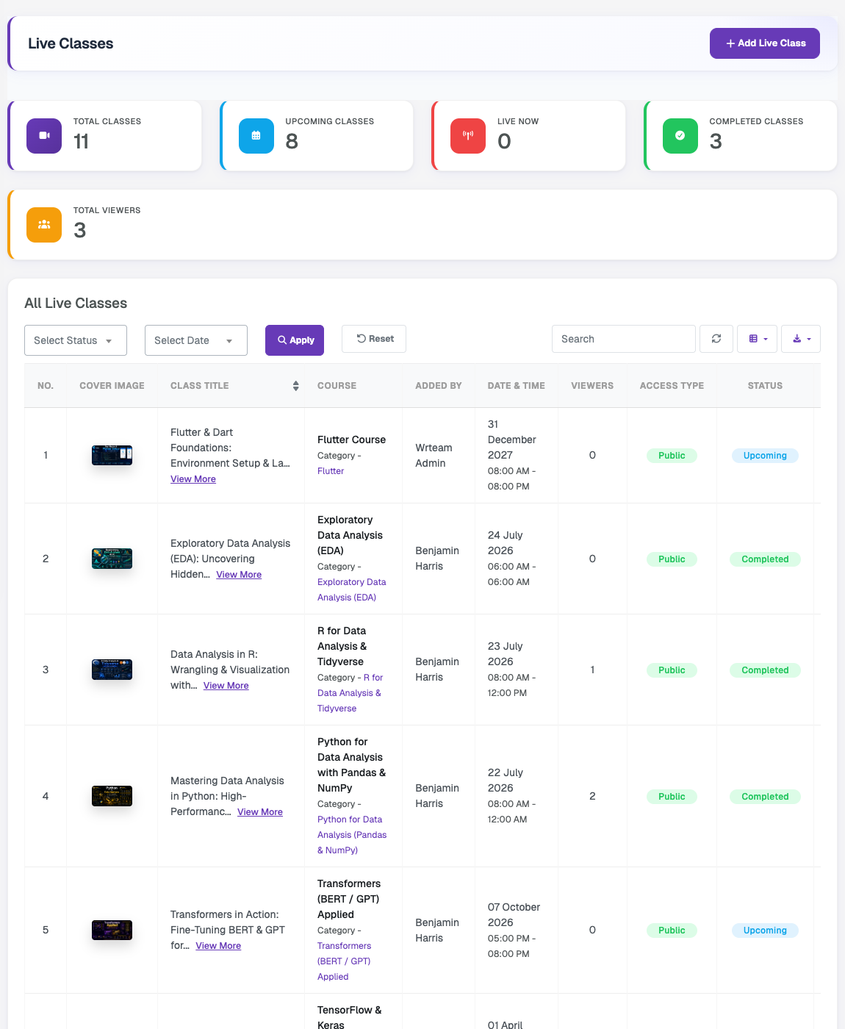
Task: Refresh the live classes table
Action: click(716, 339)
